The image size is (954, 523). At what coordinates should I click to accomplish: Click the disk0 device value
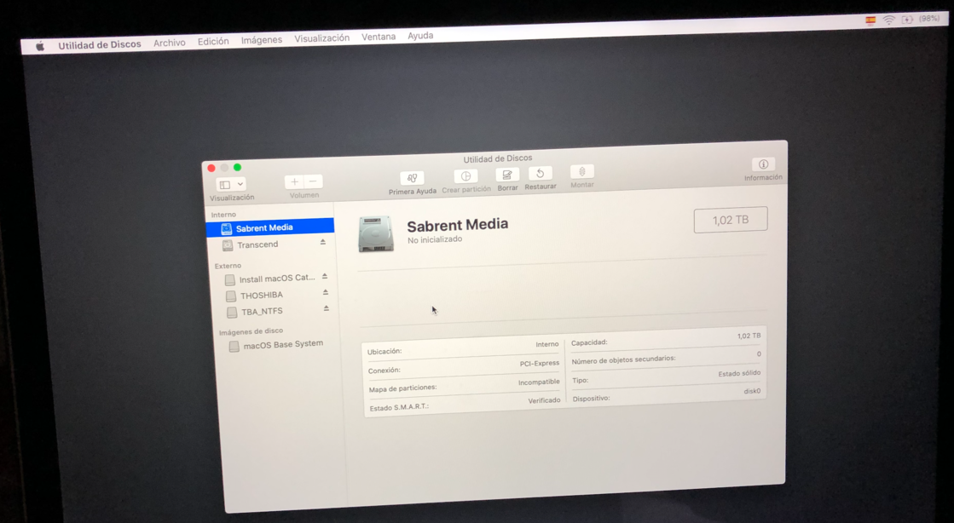(x=752, y=391)
